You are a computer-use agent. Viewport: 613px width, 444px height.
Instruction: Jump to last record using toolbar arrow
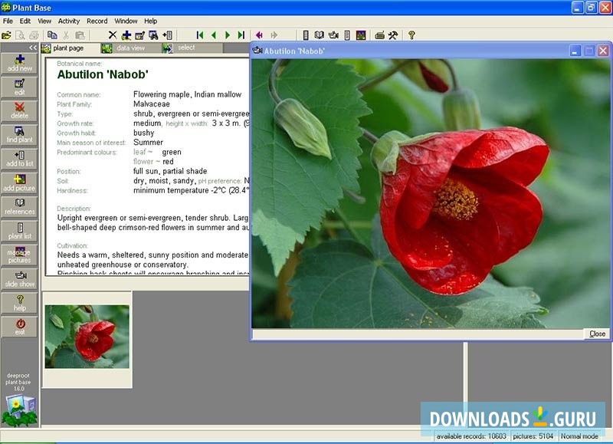pyautogui.click(x=241, y=35)
